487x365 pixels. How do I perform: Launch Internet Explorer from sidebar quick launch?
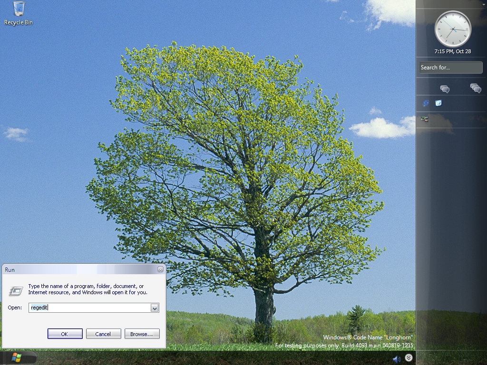[x=426, y=103]
